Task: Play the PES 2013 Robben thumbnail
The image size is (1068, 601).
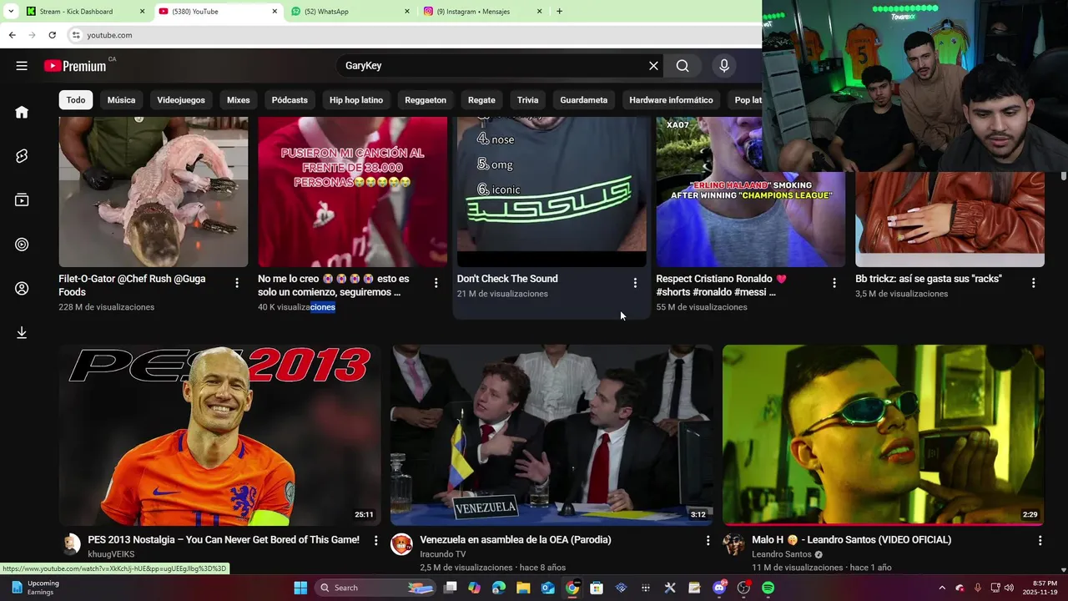Action: (x=219, y=435)
